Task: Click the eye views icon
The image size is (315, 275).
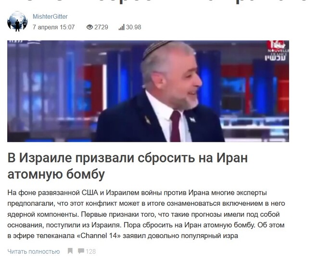Action: [89, 27]
